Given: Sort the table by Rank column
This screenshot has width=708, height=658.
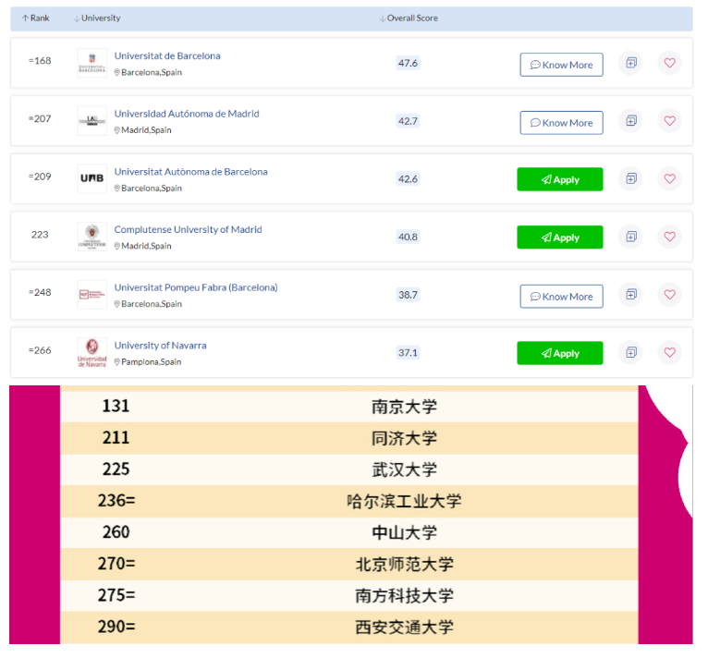Looking at the screenshot, I should (36, 18).
